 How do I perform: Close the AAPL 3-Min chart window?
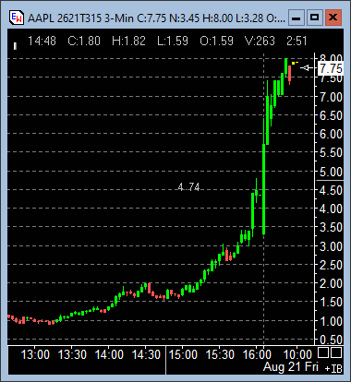tap(333, 18)
